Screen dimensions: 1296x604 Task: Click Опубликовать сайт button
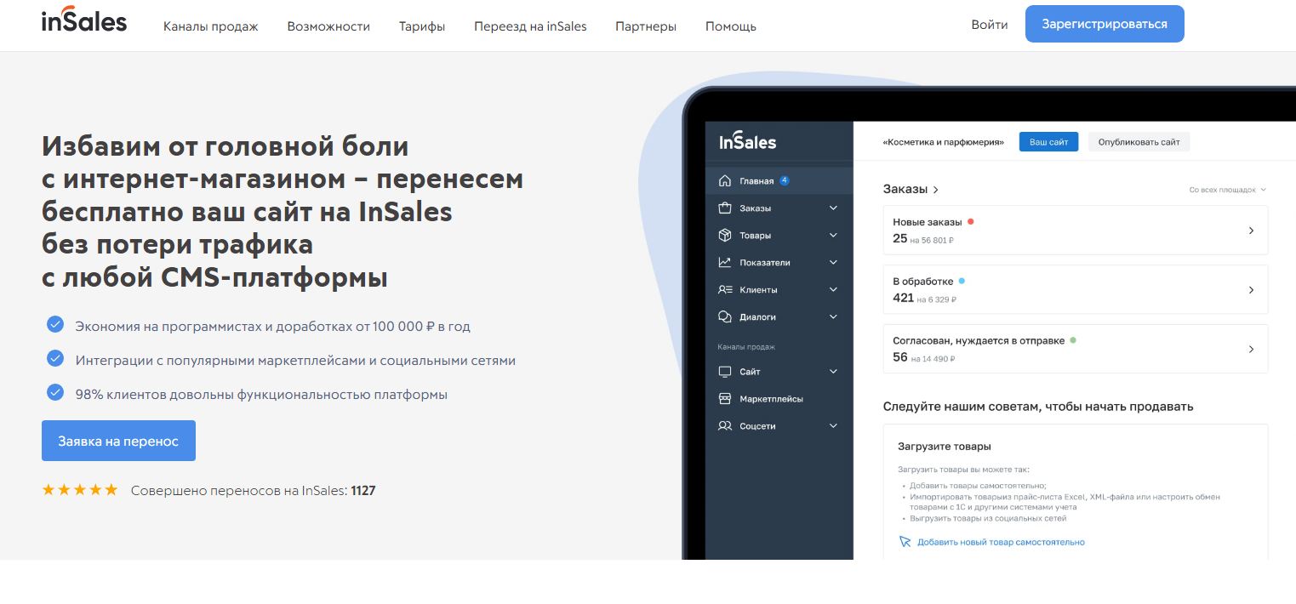click(x=1139, y=142)
